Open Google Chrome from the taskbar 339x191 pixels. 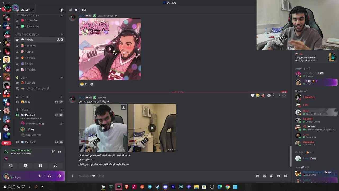tap(228, 187)
